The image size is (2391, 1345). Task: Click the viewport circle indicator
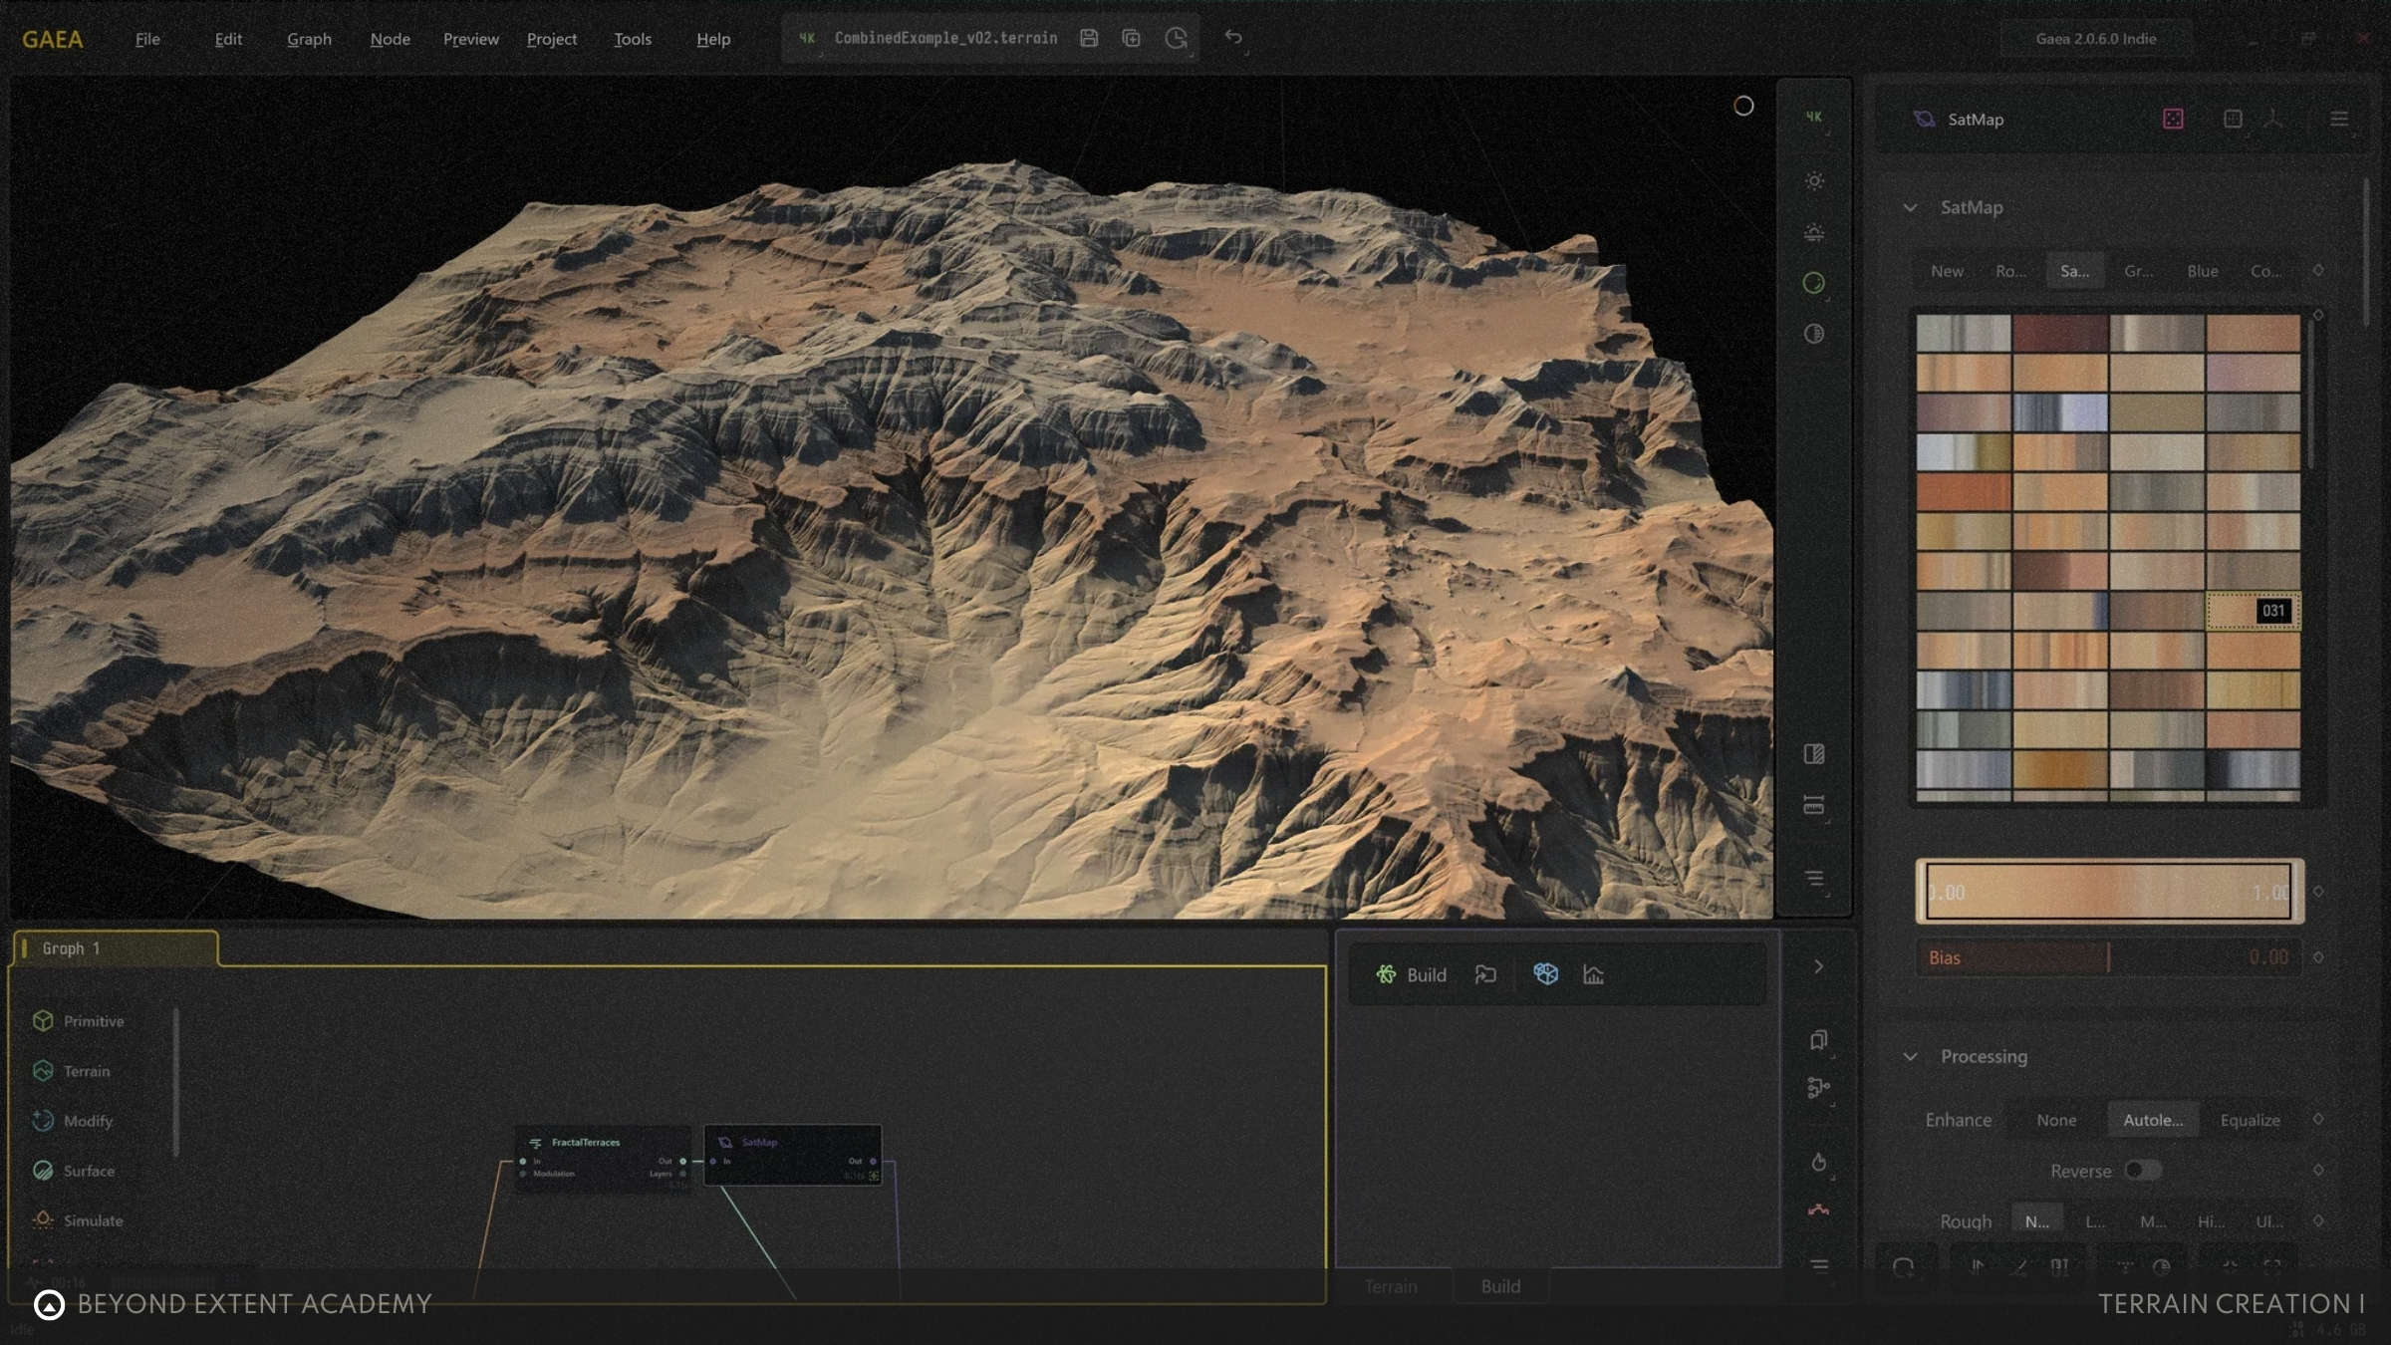[1743, 106]
